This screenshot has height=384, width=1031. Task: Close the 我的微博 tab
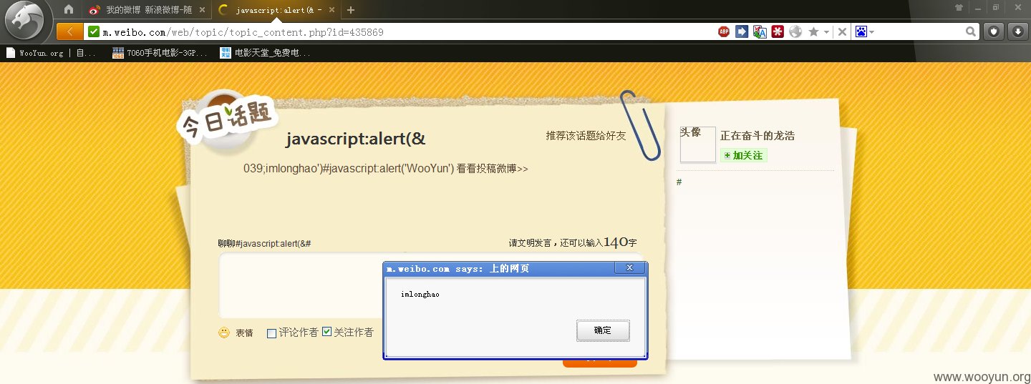click(202, 10)
